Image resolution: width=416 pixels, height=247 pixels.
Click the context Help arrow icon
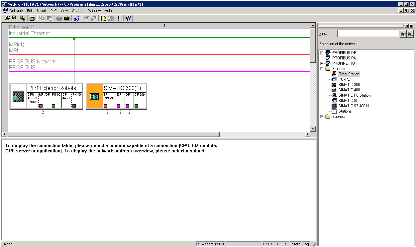pyautogui.click(x=128, y=18)
